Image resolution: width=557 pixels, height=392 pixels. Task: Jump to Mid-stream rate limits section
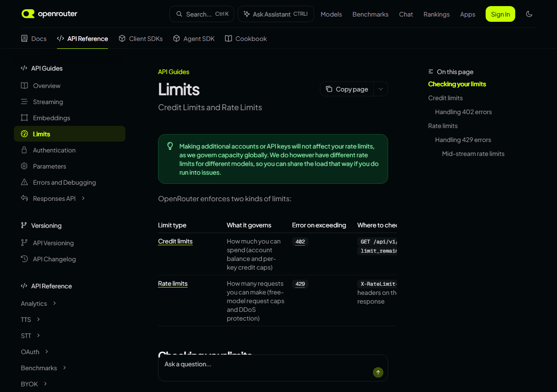coord(473,154)
